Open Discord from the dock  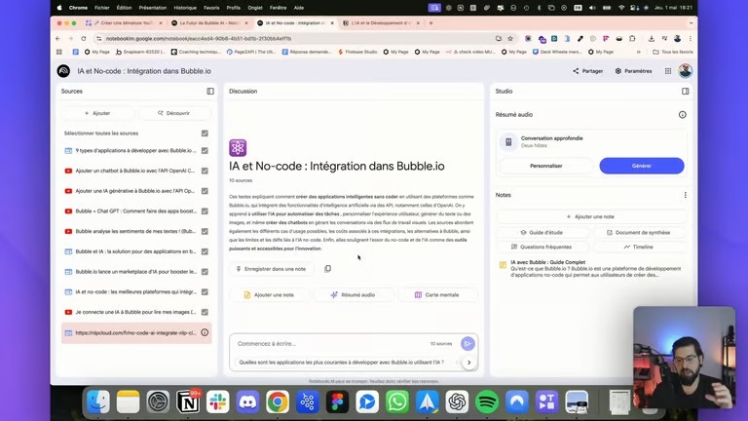point(247,402)
